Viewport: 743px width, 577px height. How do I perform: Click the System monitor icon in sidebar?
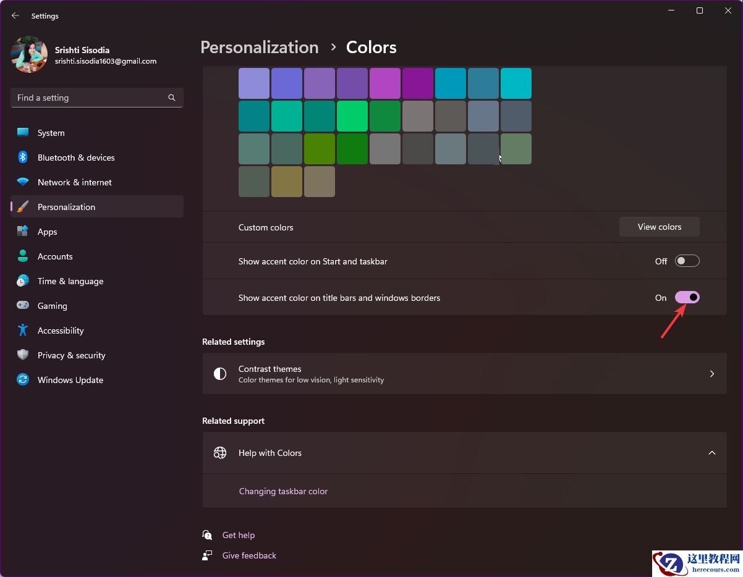click(23, 133)
